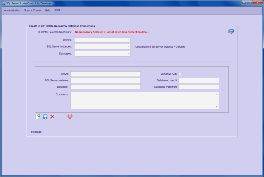Toggle the Windows Auth checkbox

(x=180, y=74)
